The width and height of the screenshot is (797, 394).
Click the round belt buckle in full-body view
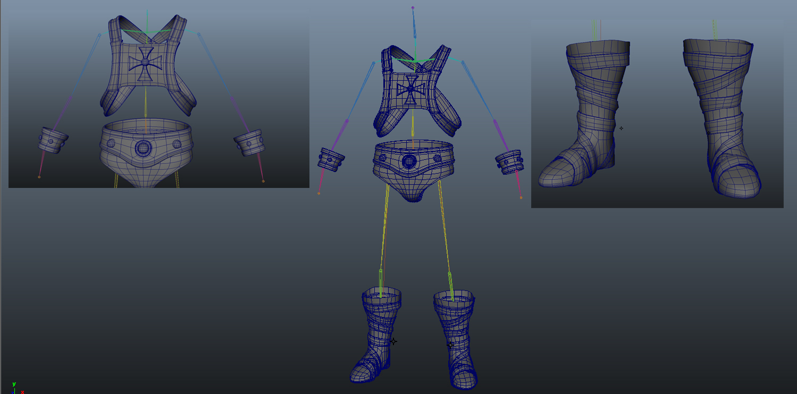coord(409,161)
